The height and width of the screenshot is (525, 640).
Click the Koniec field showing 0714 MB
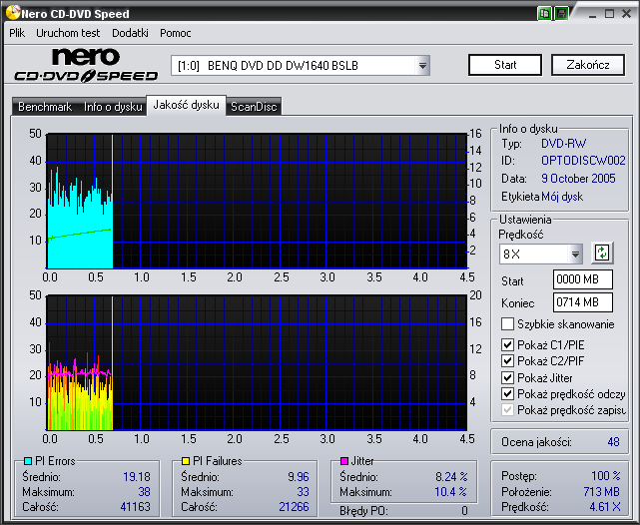(x=583, y=302)
